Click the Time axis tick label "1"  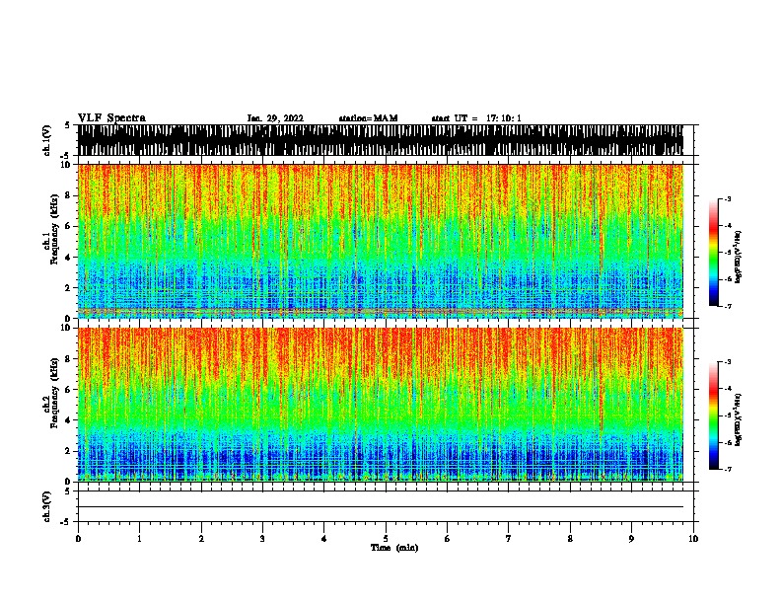coord(140,539)
